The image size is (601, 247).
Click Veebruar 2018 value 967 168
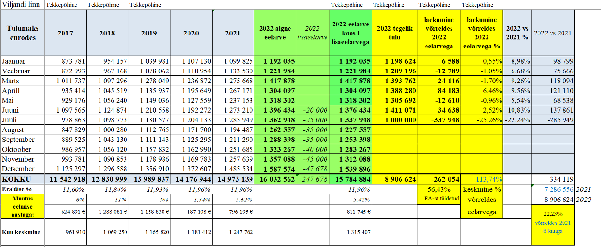107,71
